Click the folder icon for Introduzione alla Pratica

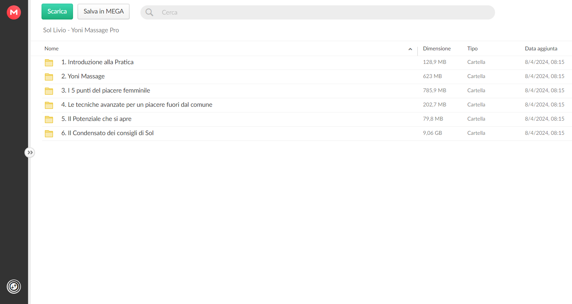[49, 63]
